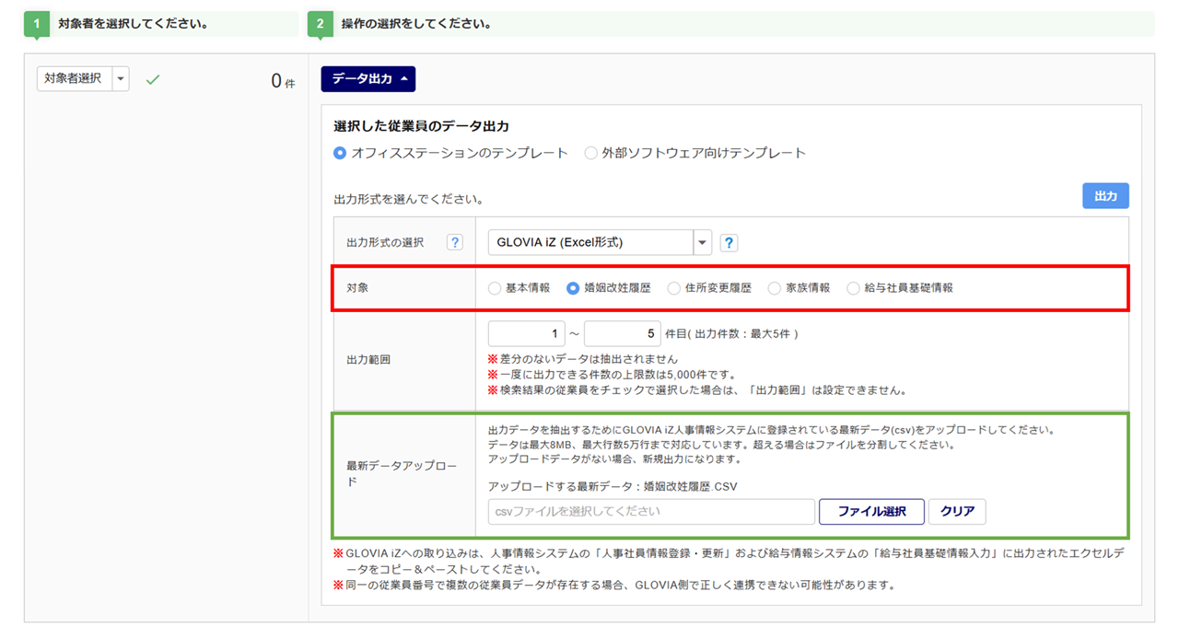
Task: Click the output range start field showing 1
Action: (527, 334)
